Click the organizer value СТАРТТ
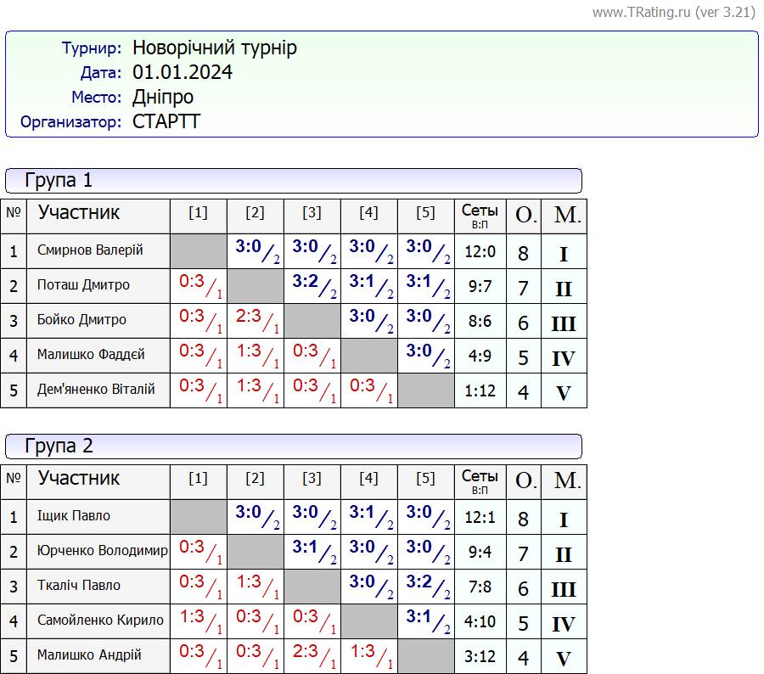This screenshot has height=674, width=764. pyautogui.click(x=166, y=121)
